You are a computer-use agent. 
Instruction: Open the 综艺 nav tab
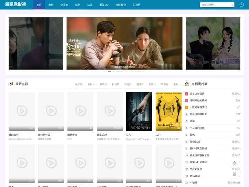pyautogui.click(x=78, y=5)
